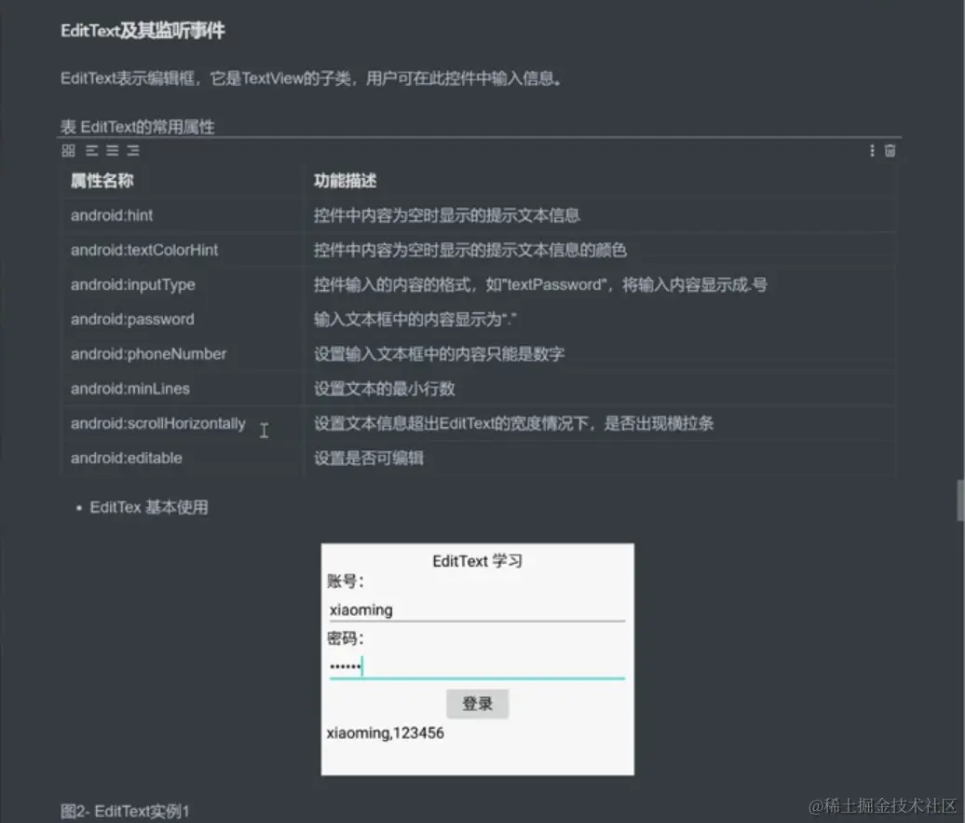The height and width of the screenshot is (823, 965).
Task: Click heading EditText及其监听事件
Action: [143, 30]
